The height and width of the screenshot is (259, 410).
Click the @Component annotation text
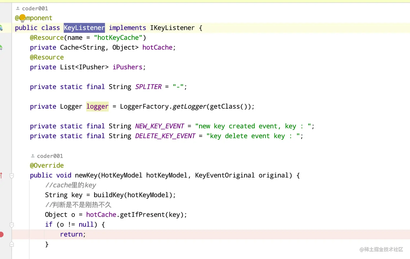click(34, 18)
